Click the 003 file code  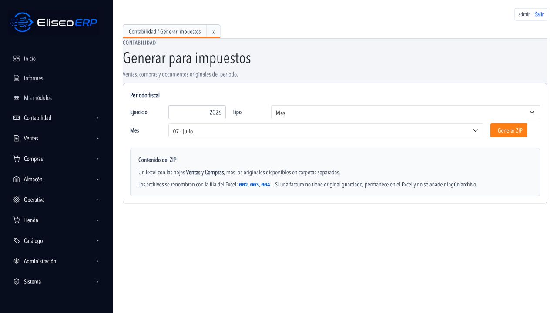[x=254, y=185]
